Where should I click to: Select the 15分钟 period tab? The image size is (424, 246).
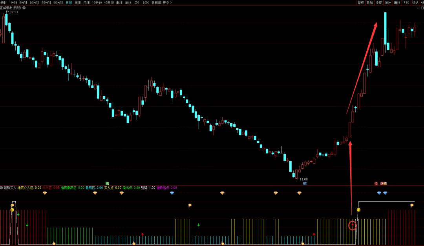click(34, 2)
